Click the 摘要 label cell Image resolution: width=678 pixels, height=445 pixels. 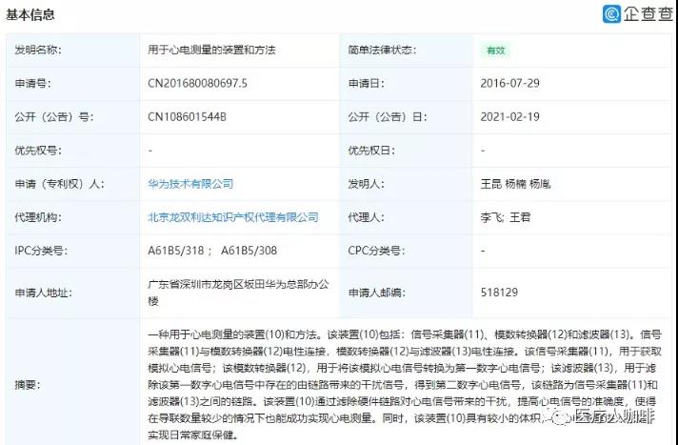coord(72,384)
